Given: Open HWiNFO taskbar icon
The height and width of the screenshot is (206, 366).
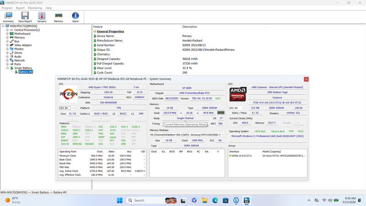Looking at the screenshot, I should click(247, 201).
